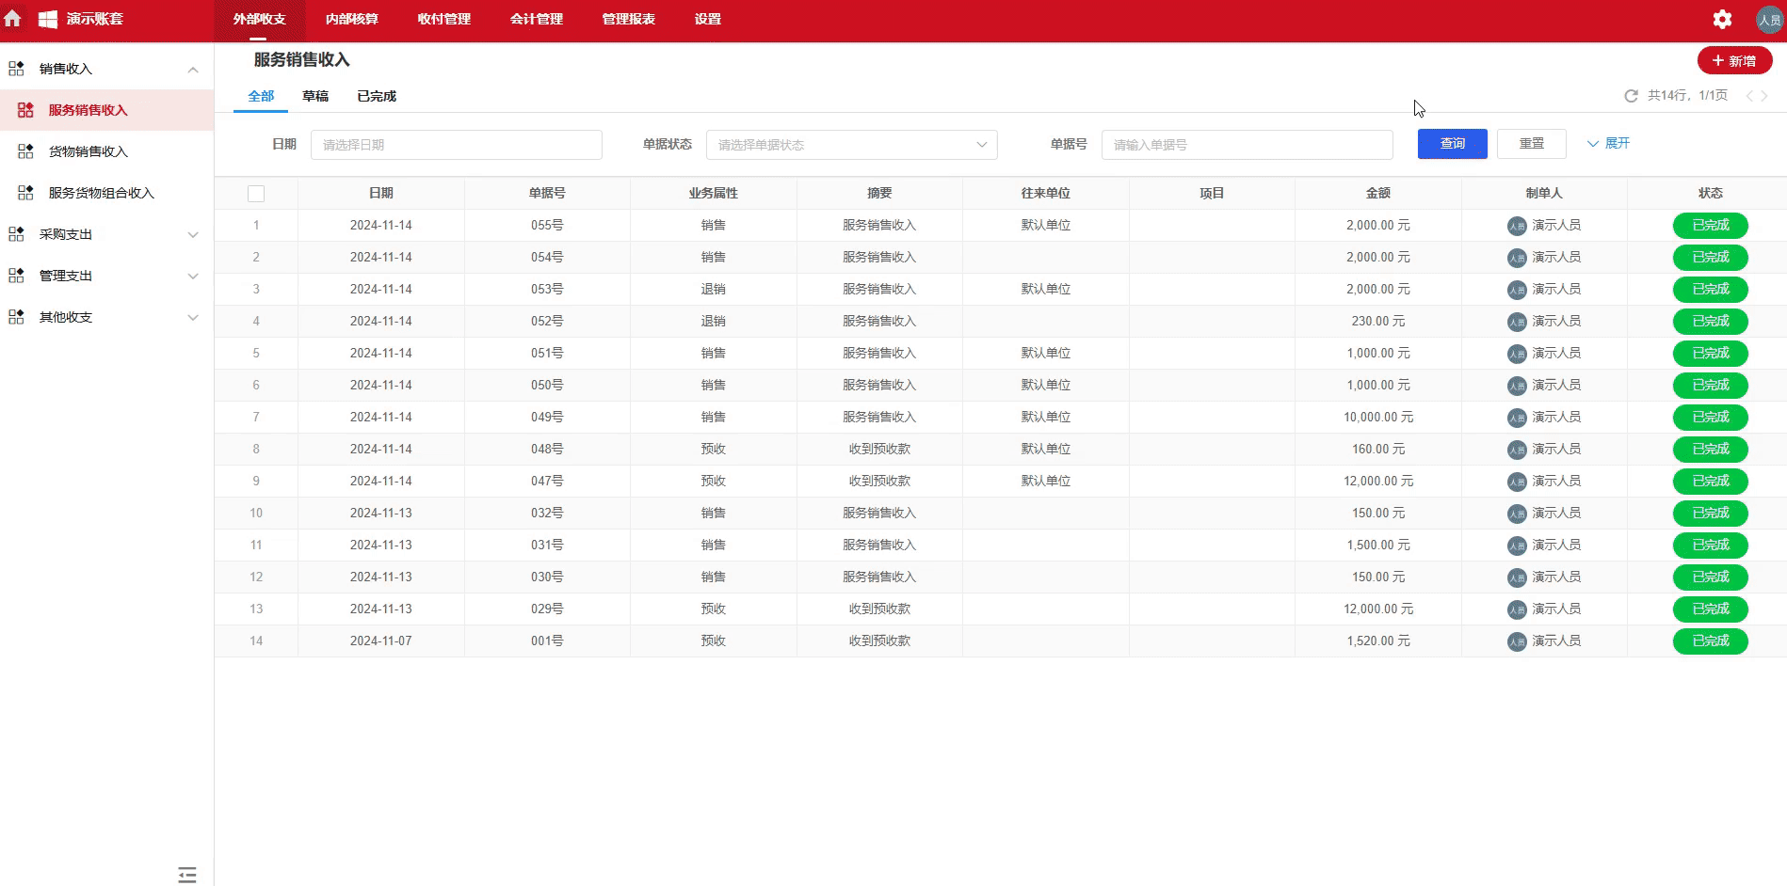The image size is (1787, 886).
Task: Refresh the list with the reload icon
Action: click(x=1630, y=95)
